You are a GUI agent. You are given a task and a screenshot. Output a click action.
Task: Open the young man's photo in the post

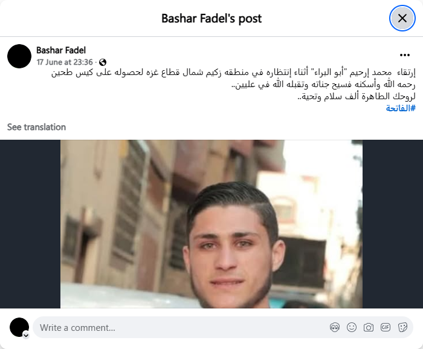pos(211,224)
